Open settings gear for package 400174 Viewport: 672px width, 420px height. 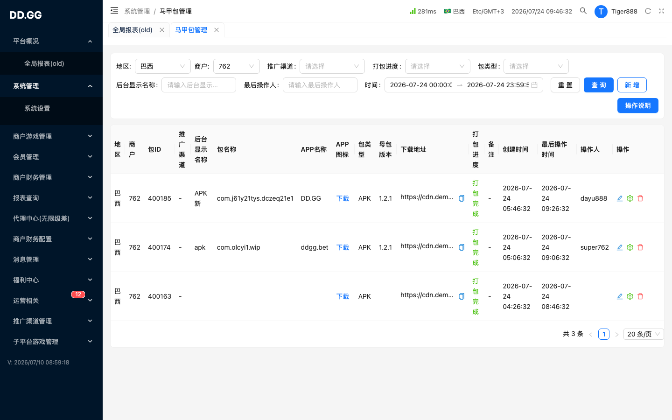[630, 247]
